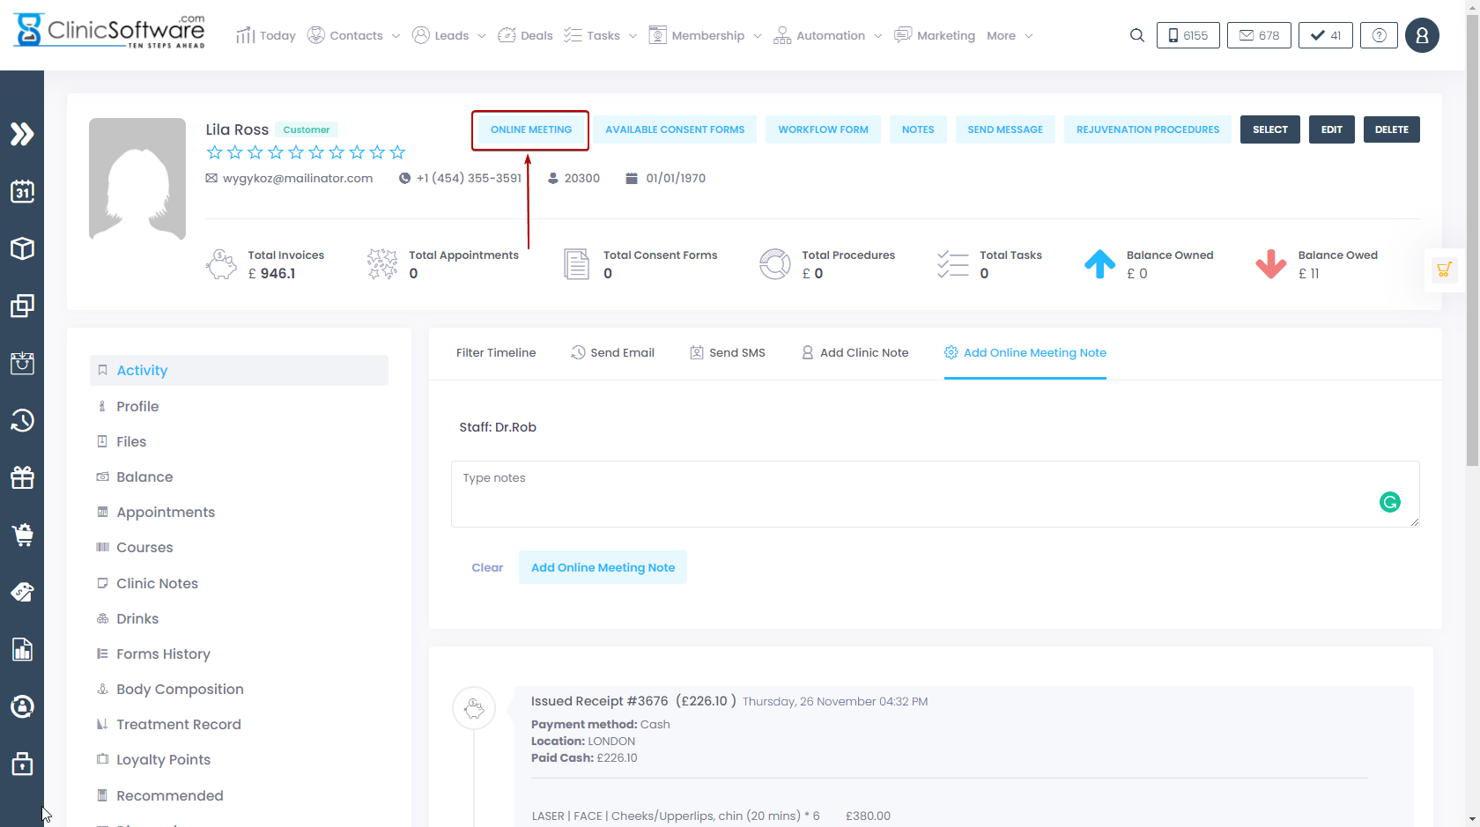The height and width of the screenshot is (827, 1480).
Task: Click the search magnifier icon in header
Action: [1137, 35]
